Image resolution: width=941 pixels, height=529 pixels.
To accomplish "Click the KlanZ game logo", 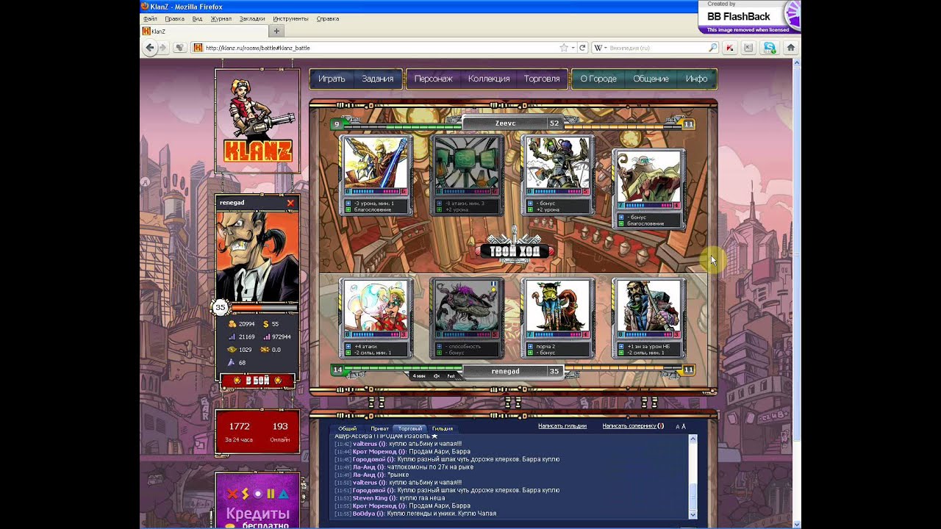I will 257,121.
